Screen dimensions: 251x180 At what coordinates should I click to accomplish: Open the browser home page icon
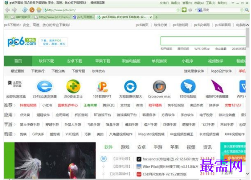[x=39, y=10]
